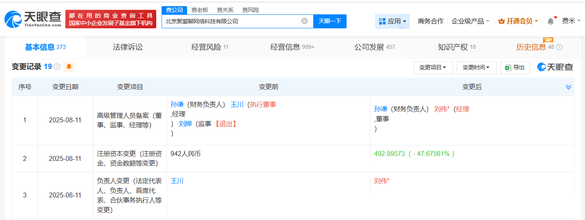The width and height of the screenshot is (585, 220).
Task: Expand the 应用 apps dropdown
Action: click(392, 21)
